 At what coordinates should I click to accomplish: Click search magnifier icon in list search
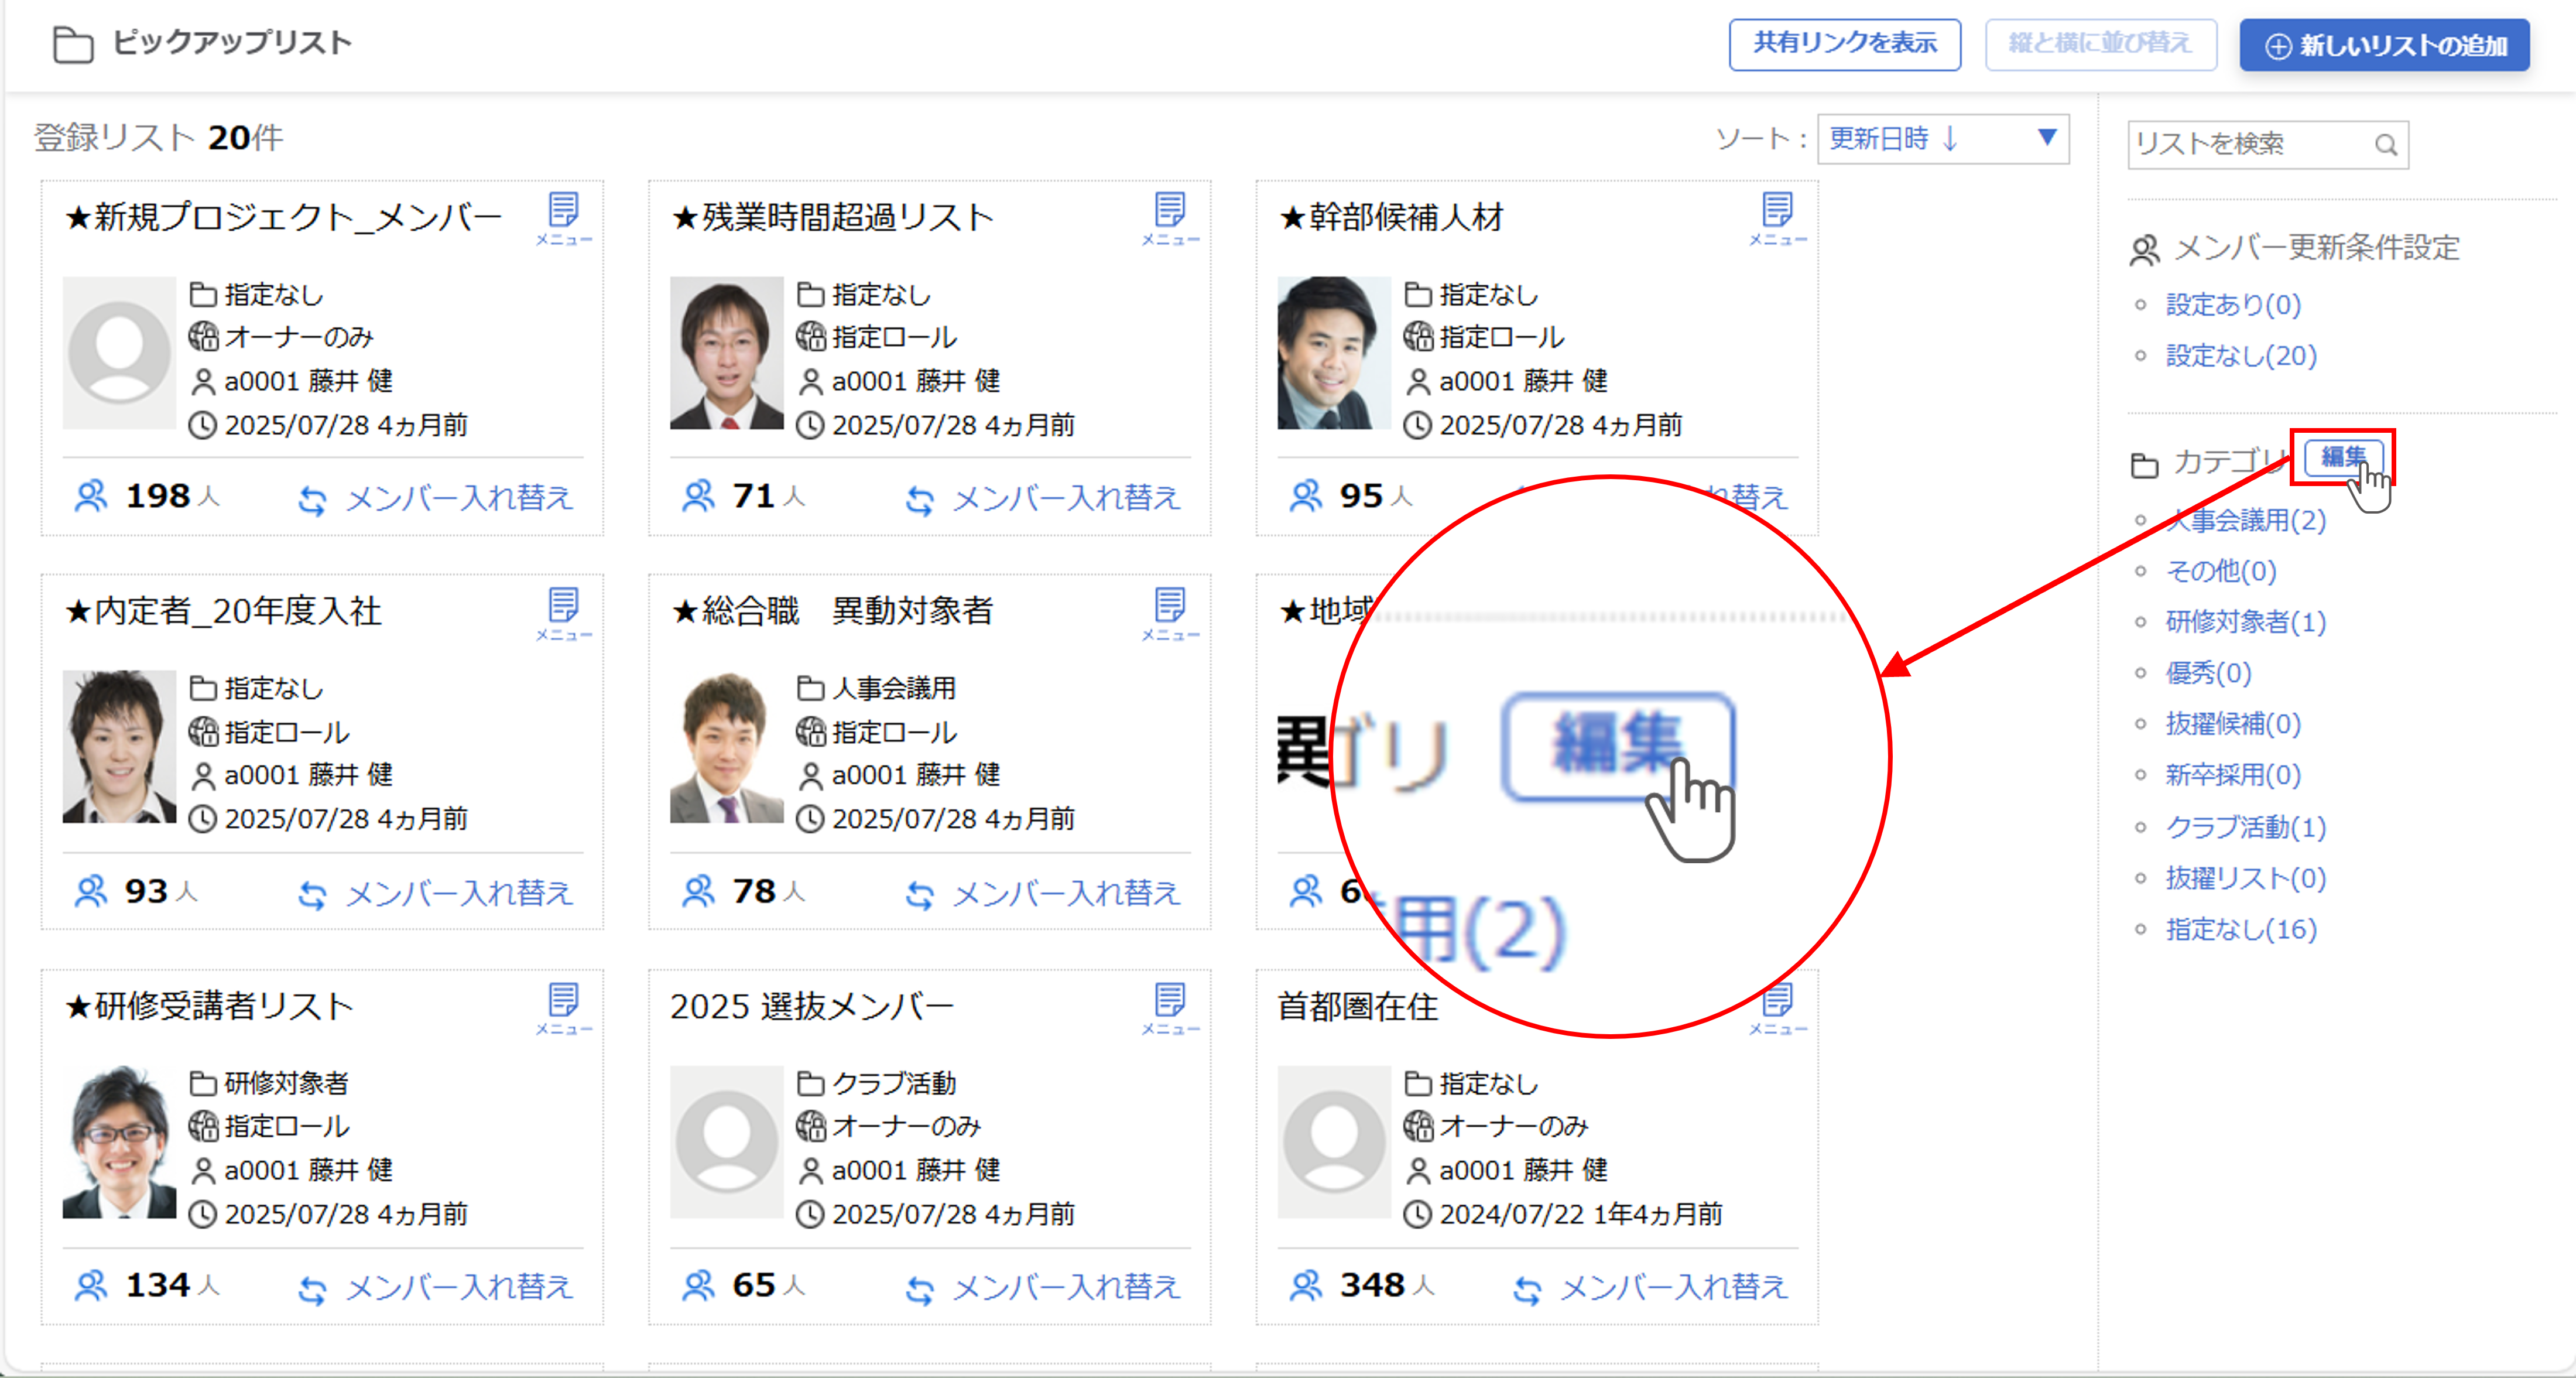click(x=2385, y=145)
